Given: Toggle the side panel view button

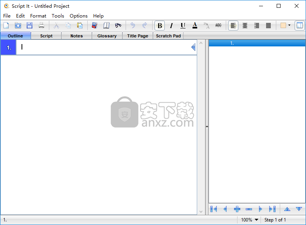Looking at the screenshot, I should tap(300, 25).
